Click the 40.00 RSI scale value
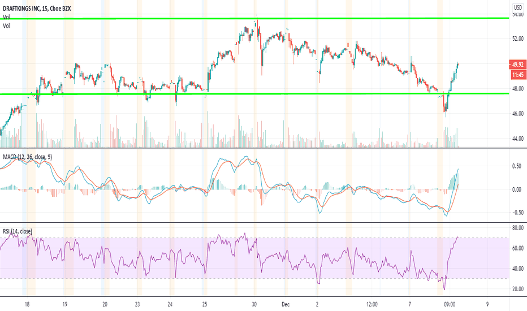 coord(518,269)
